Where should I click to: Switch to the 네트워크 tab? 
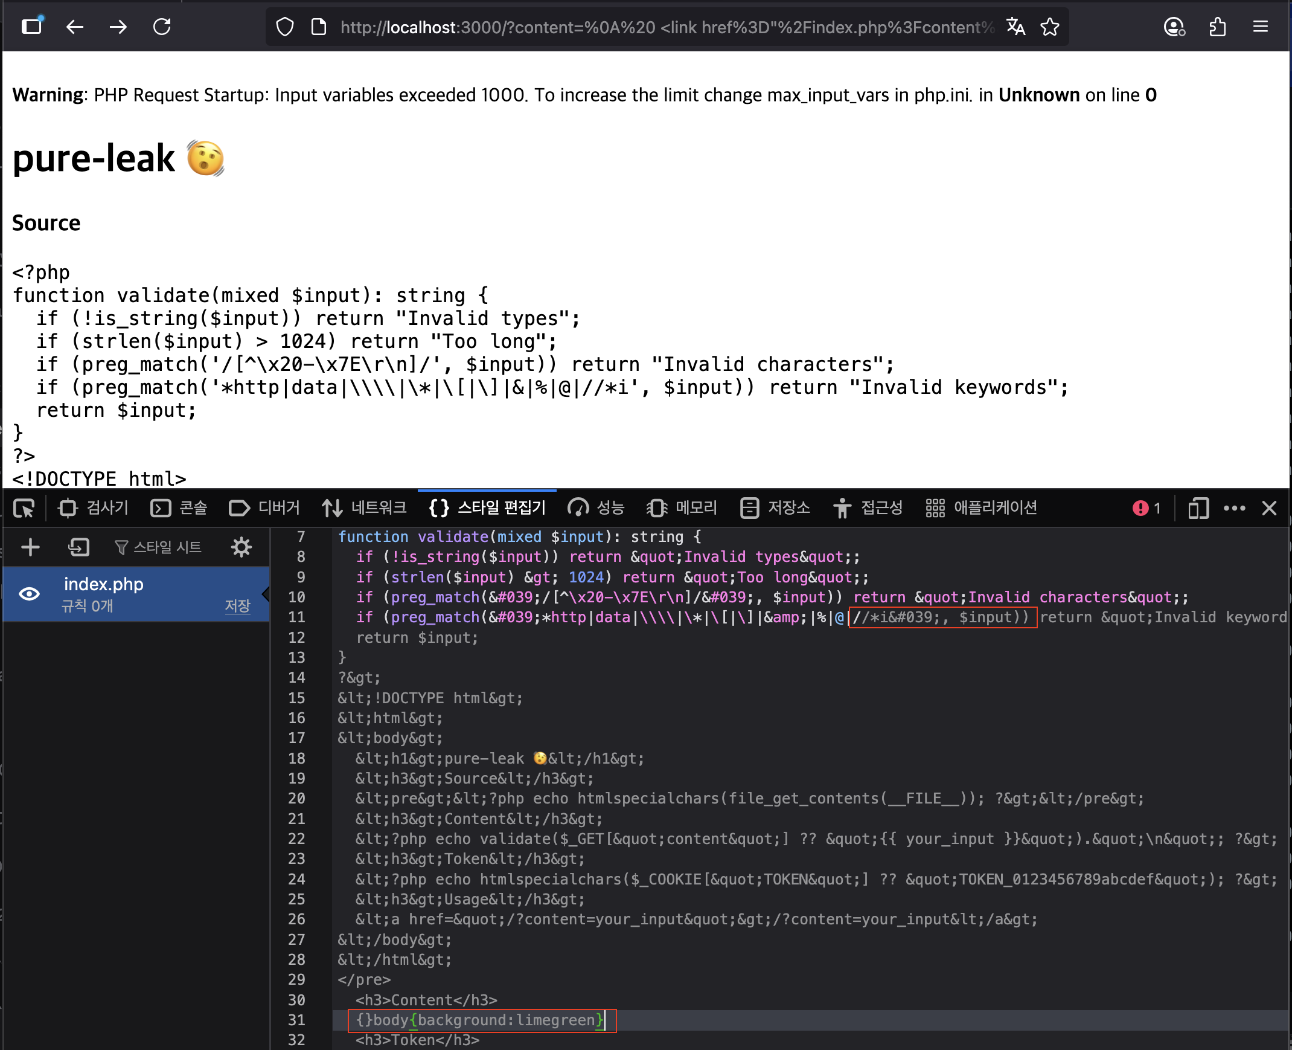[x=365, y=508]
